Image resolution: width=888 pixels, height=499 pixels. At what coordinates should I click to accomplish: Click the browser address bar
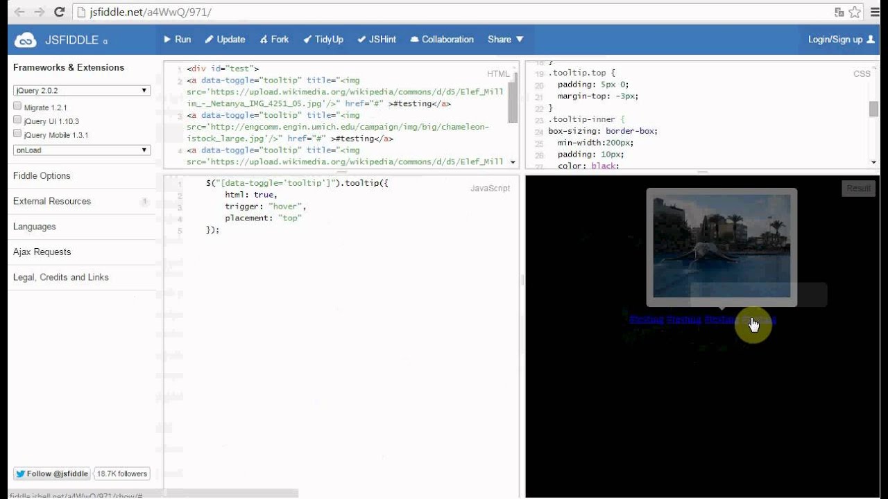[x=451, y=12]
